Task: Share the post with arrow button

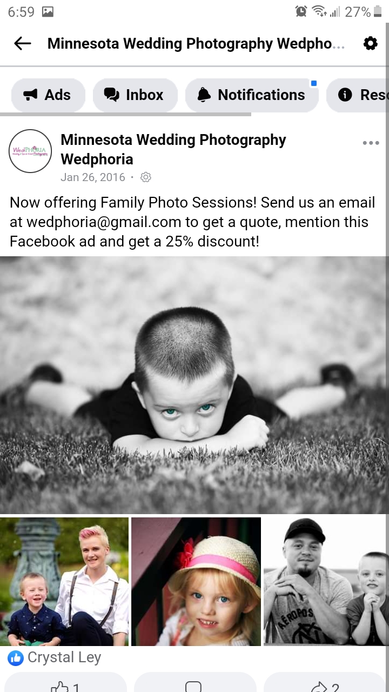Action: (325, 683)
